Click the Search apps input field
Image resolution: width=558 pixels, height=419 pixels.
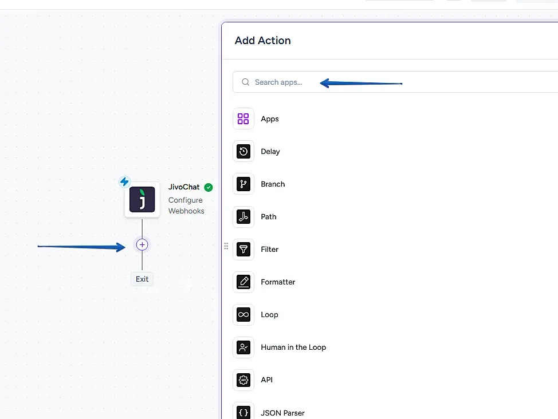tap(395, 82)
